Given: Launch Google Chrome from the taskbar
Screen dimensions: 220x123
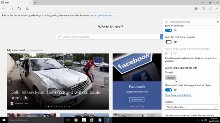Looking at the screenshot, I should tap(76, 120).
